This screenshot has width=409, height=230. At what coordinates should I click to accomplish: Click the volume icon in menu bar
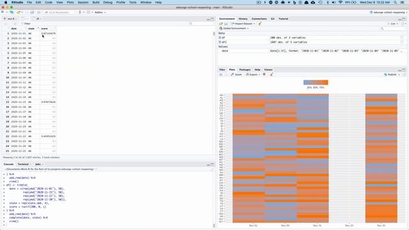(x=334, y=3)
